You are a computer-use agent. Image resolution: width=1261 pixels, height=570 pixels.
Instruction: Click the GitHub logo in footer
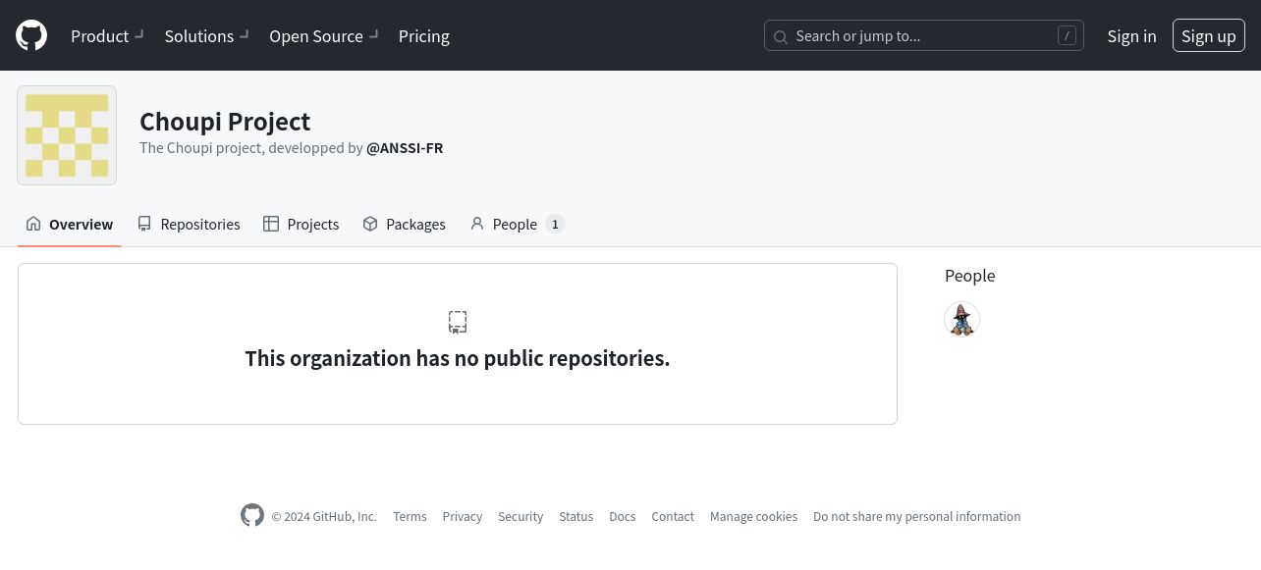(252, 515)
